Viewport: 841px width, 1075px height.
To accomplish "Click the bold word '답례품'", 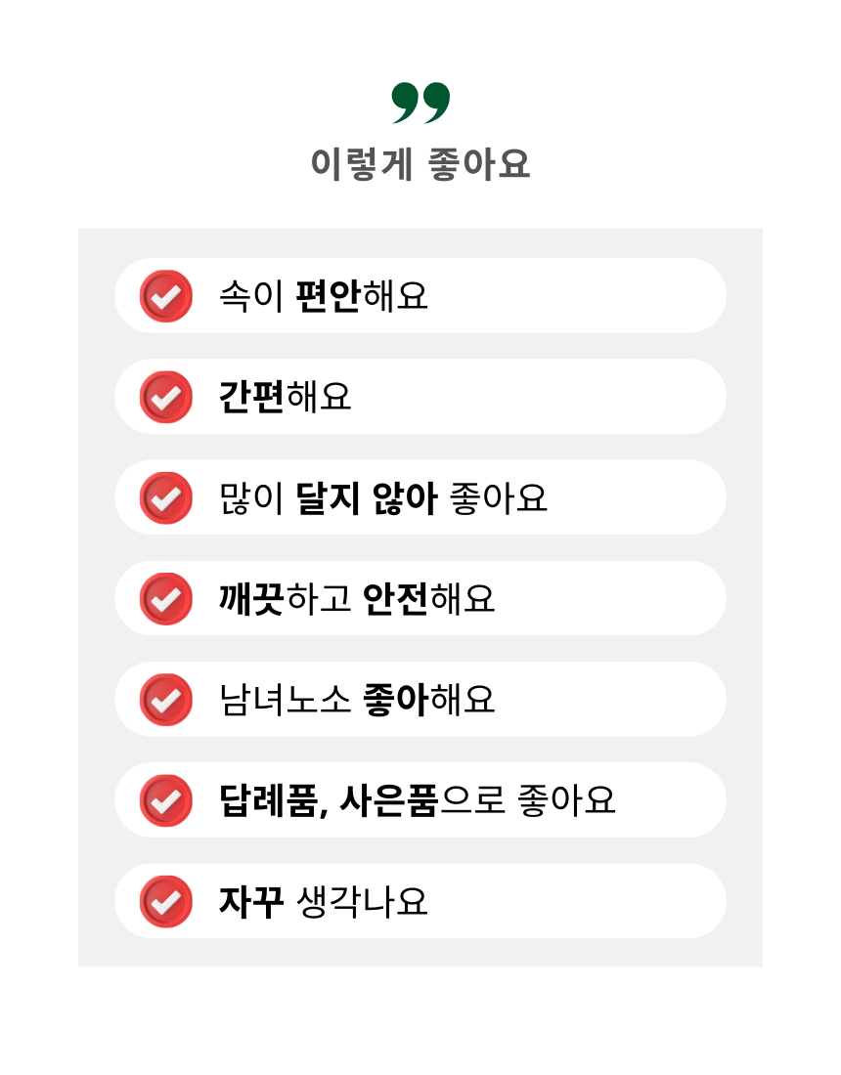I will [x=267, y=800].
